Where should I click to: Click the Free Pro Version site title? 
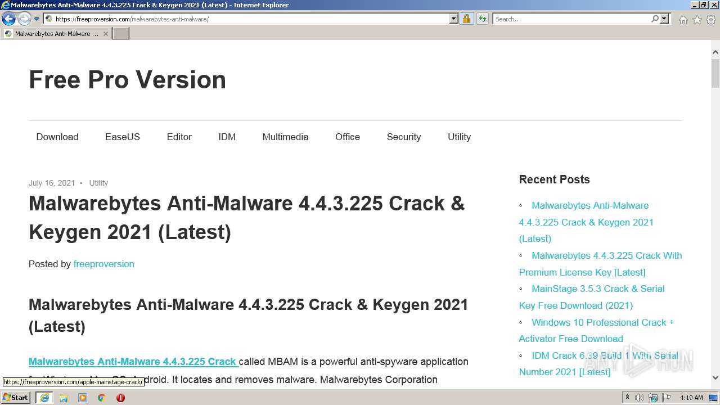[127, 80]
